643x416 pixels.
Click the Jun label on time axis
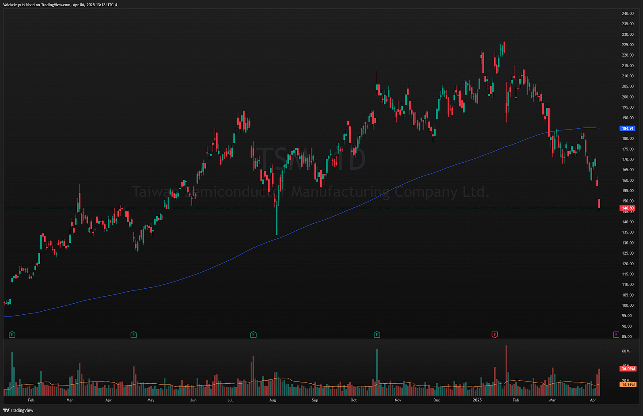[193, 400]
